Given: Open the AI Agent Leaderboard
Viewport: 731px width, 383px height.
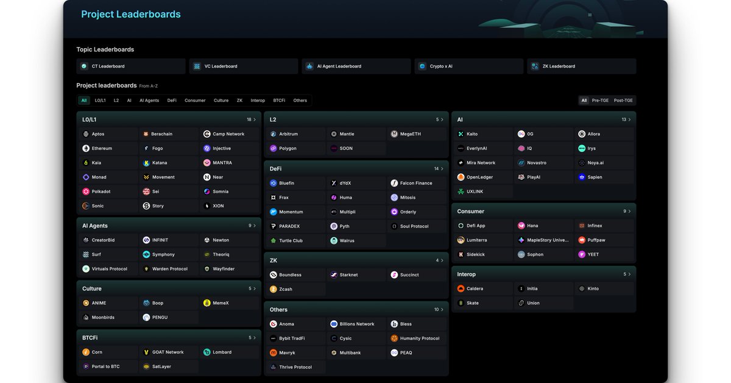Looking at the screenshot, I should click(356, 66).
